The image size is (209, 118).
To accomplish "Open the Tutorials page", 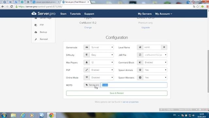I will click(x=75, y=14).
